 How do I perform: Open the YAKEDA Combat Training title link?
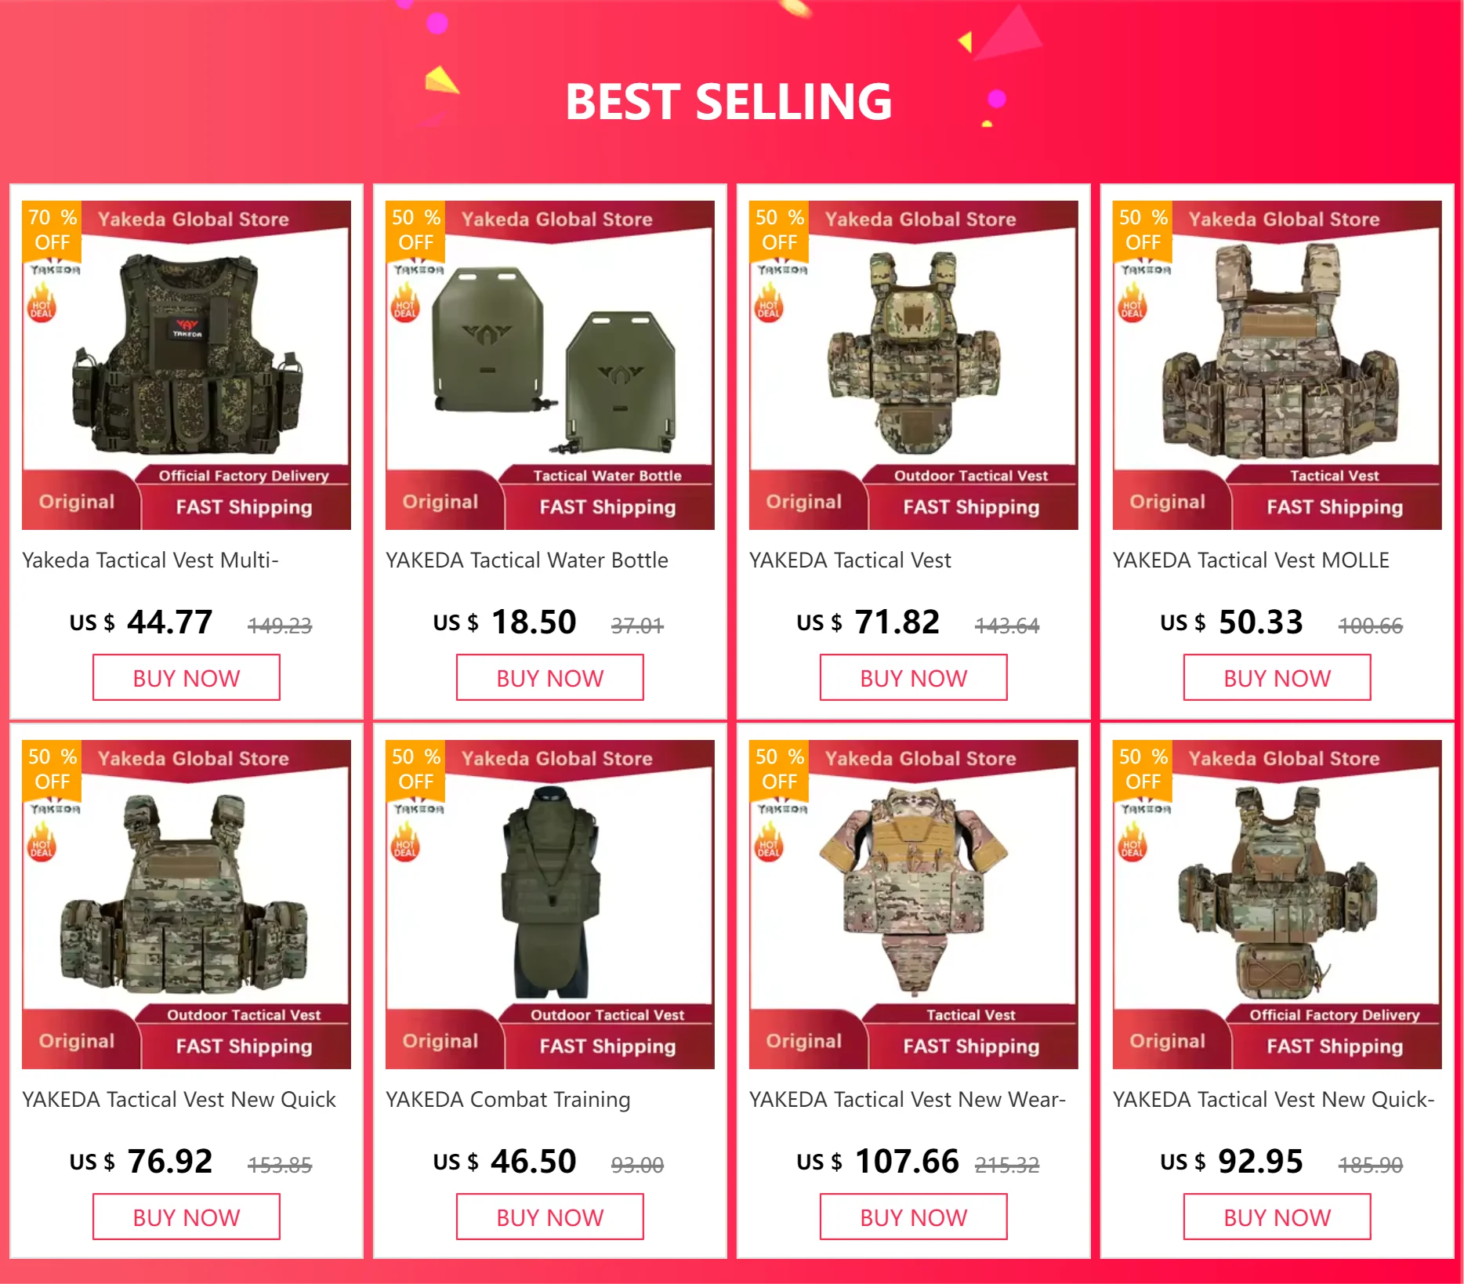coord(508,1100)
